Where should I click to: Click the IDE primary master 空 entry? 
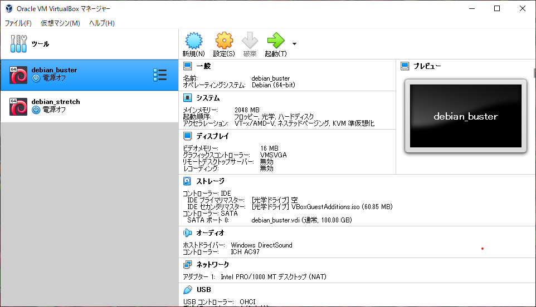point(275,200)
